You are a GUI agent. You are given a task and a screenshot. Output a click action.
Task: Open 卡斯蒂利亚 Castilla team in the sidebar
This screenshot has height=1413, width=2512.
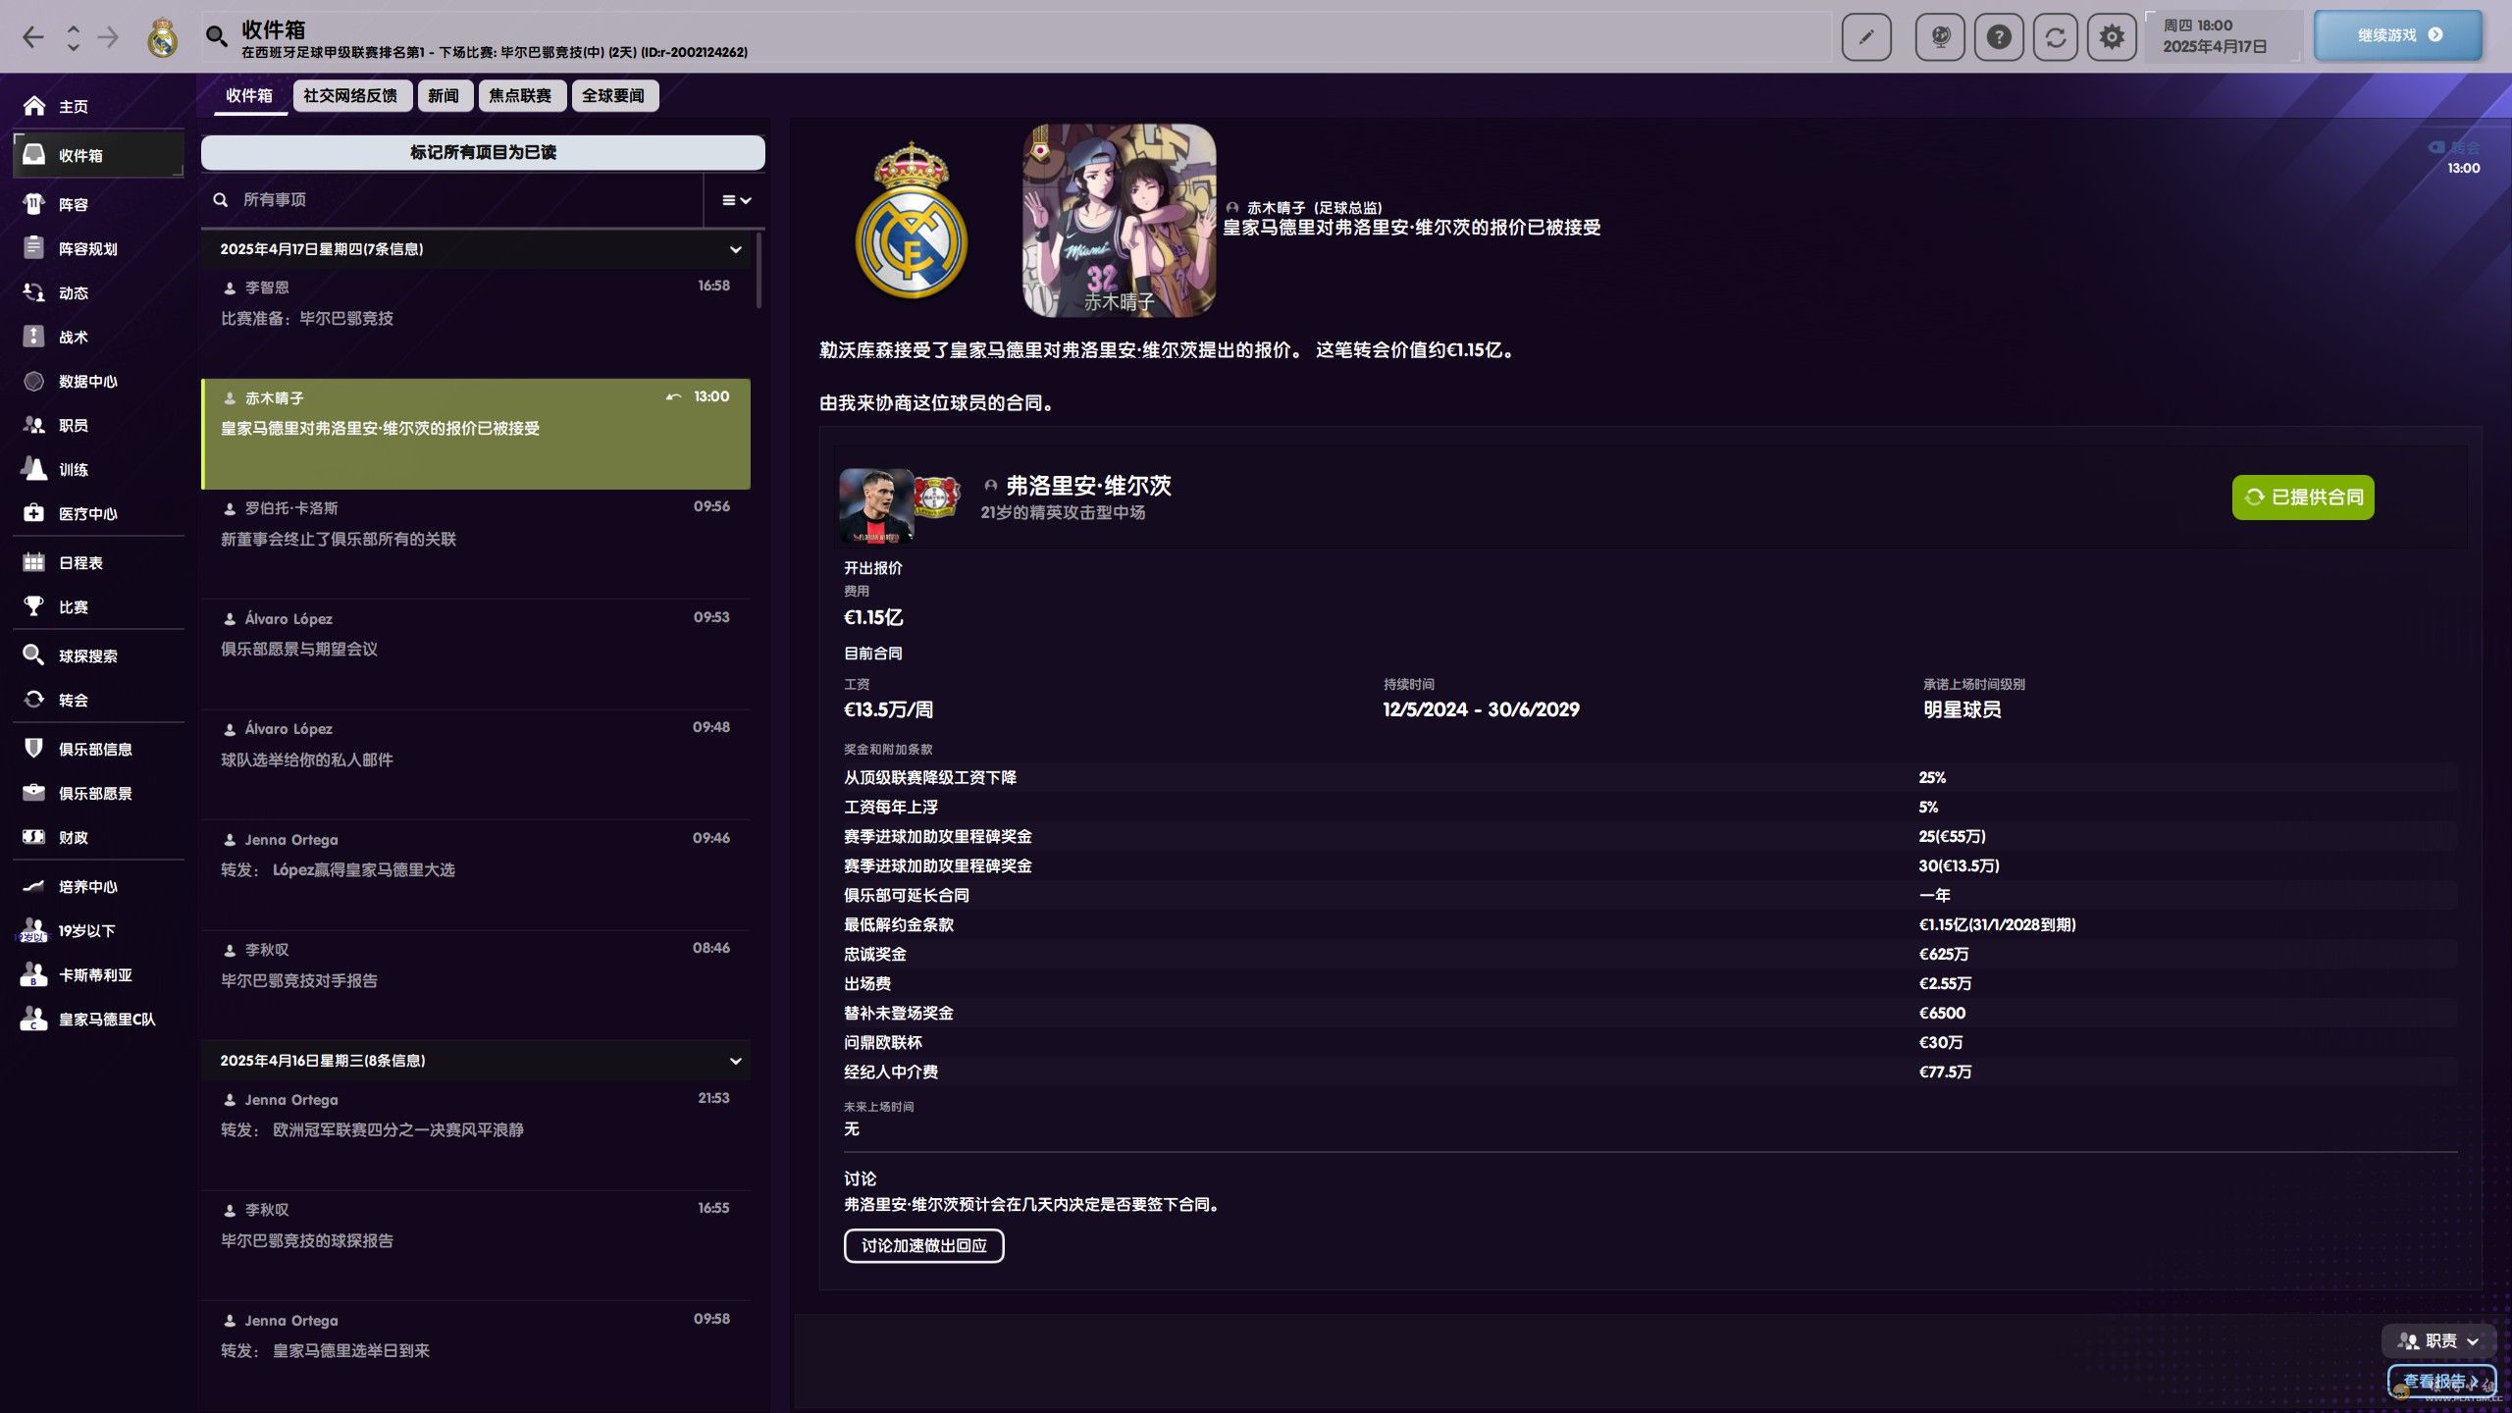click(98, 974)
